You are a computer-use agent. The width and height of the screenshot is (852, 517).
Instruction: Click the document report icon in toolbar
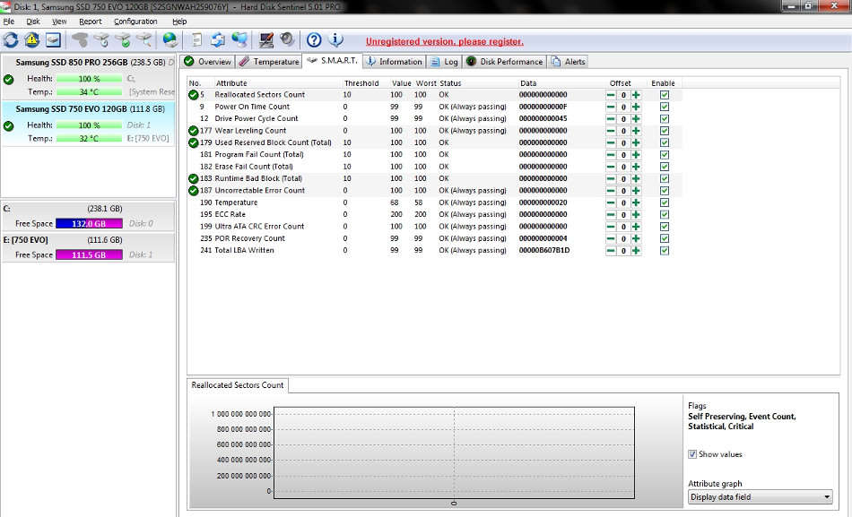coord(196,40)
